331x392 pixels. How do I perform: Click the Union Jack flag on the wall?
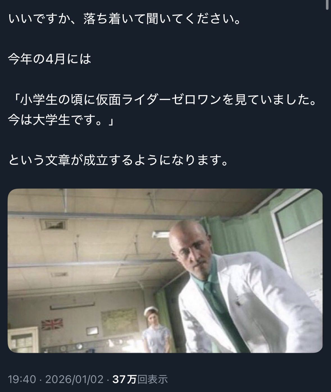(52, 324)
